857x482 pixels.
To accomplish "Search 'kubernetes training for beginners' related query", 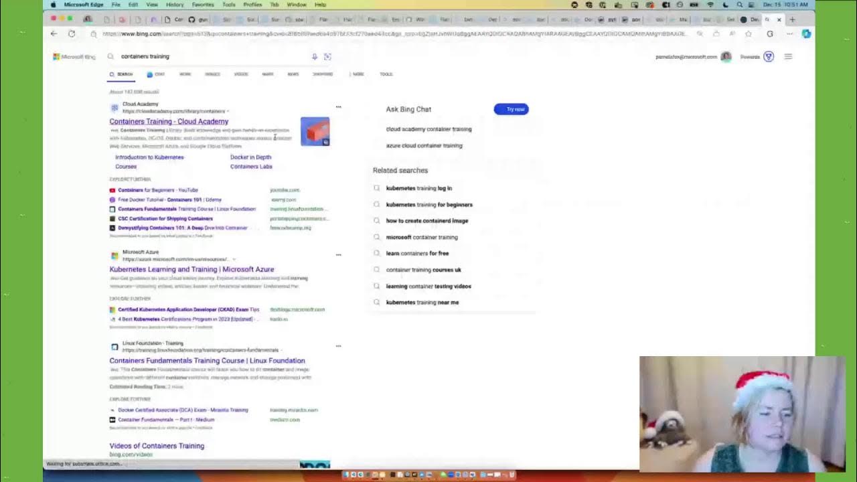I will tap(429, 205).
